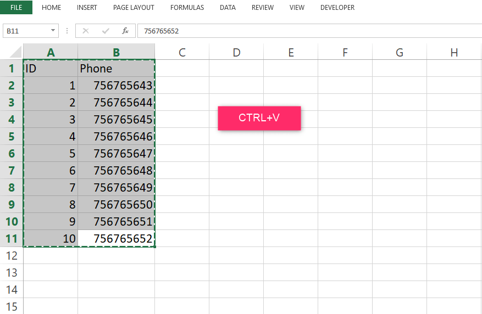The image size is (482, 314).
Task: Switch to the DATA tab
Action: (228, 8)
